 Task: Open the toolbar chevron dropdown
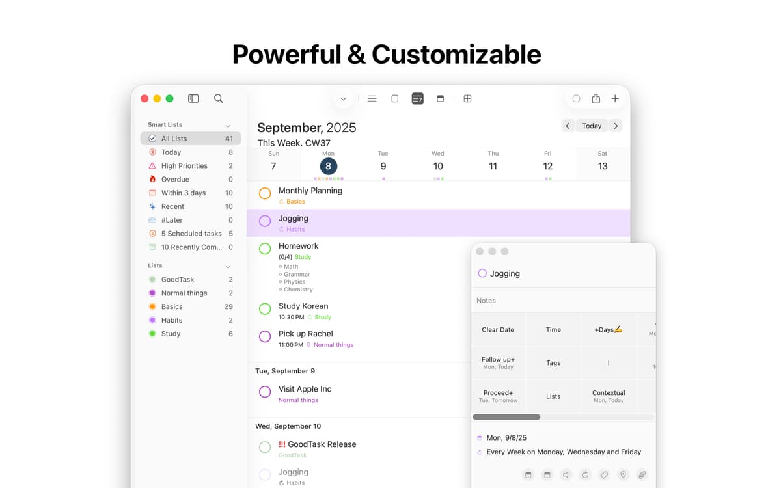click(x=343, y=99)
